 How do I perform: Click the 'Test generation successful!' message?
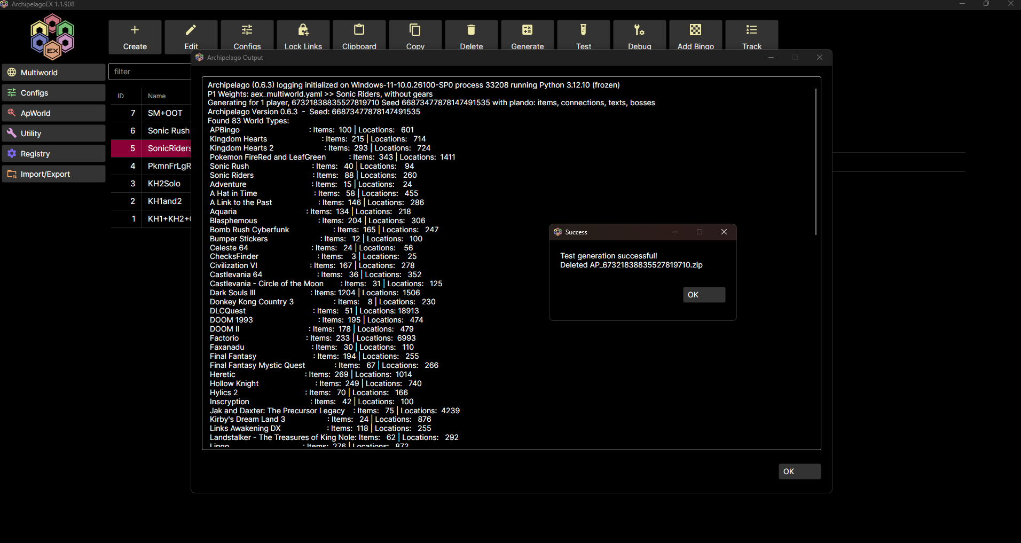(609, 256)
